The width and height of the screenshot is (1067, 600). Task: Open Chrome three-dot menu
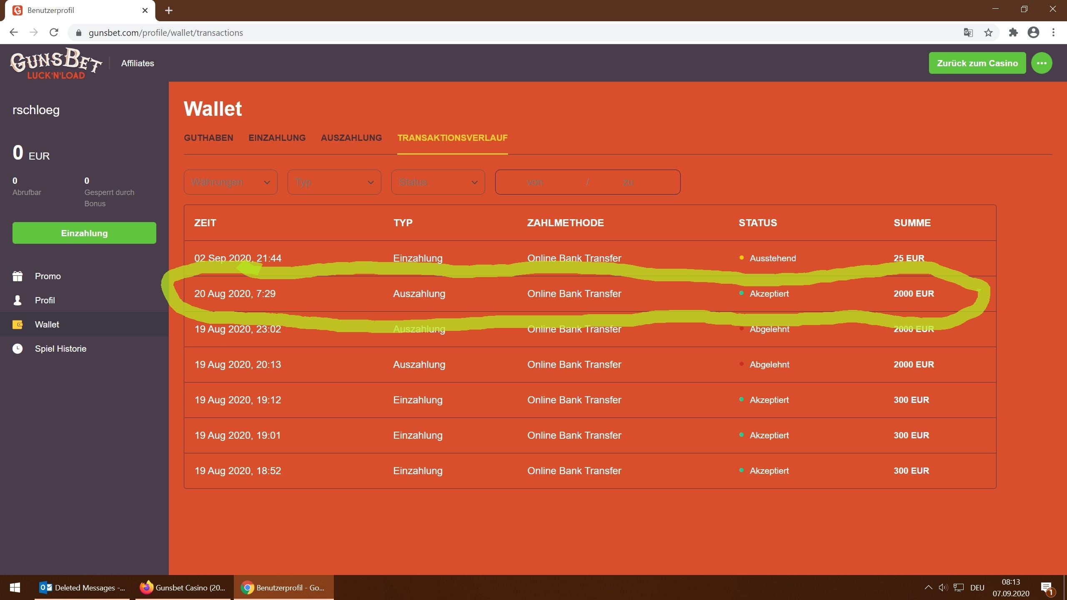(1053, 32)
